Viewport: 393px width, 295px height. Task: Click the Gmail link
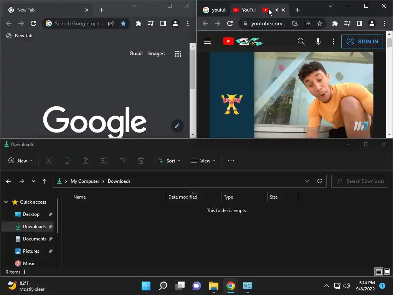click(136, 53)
